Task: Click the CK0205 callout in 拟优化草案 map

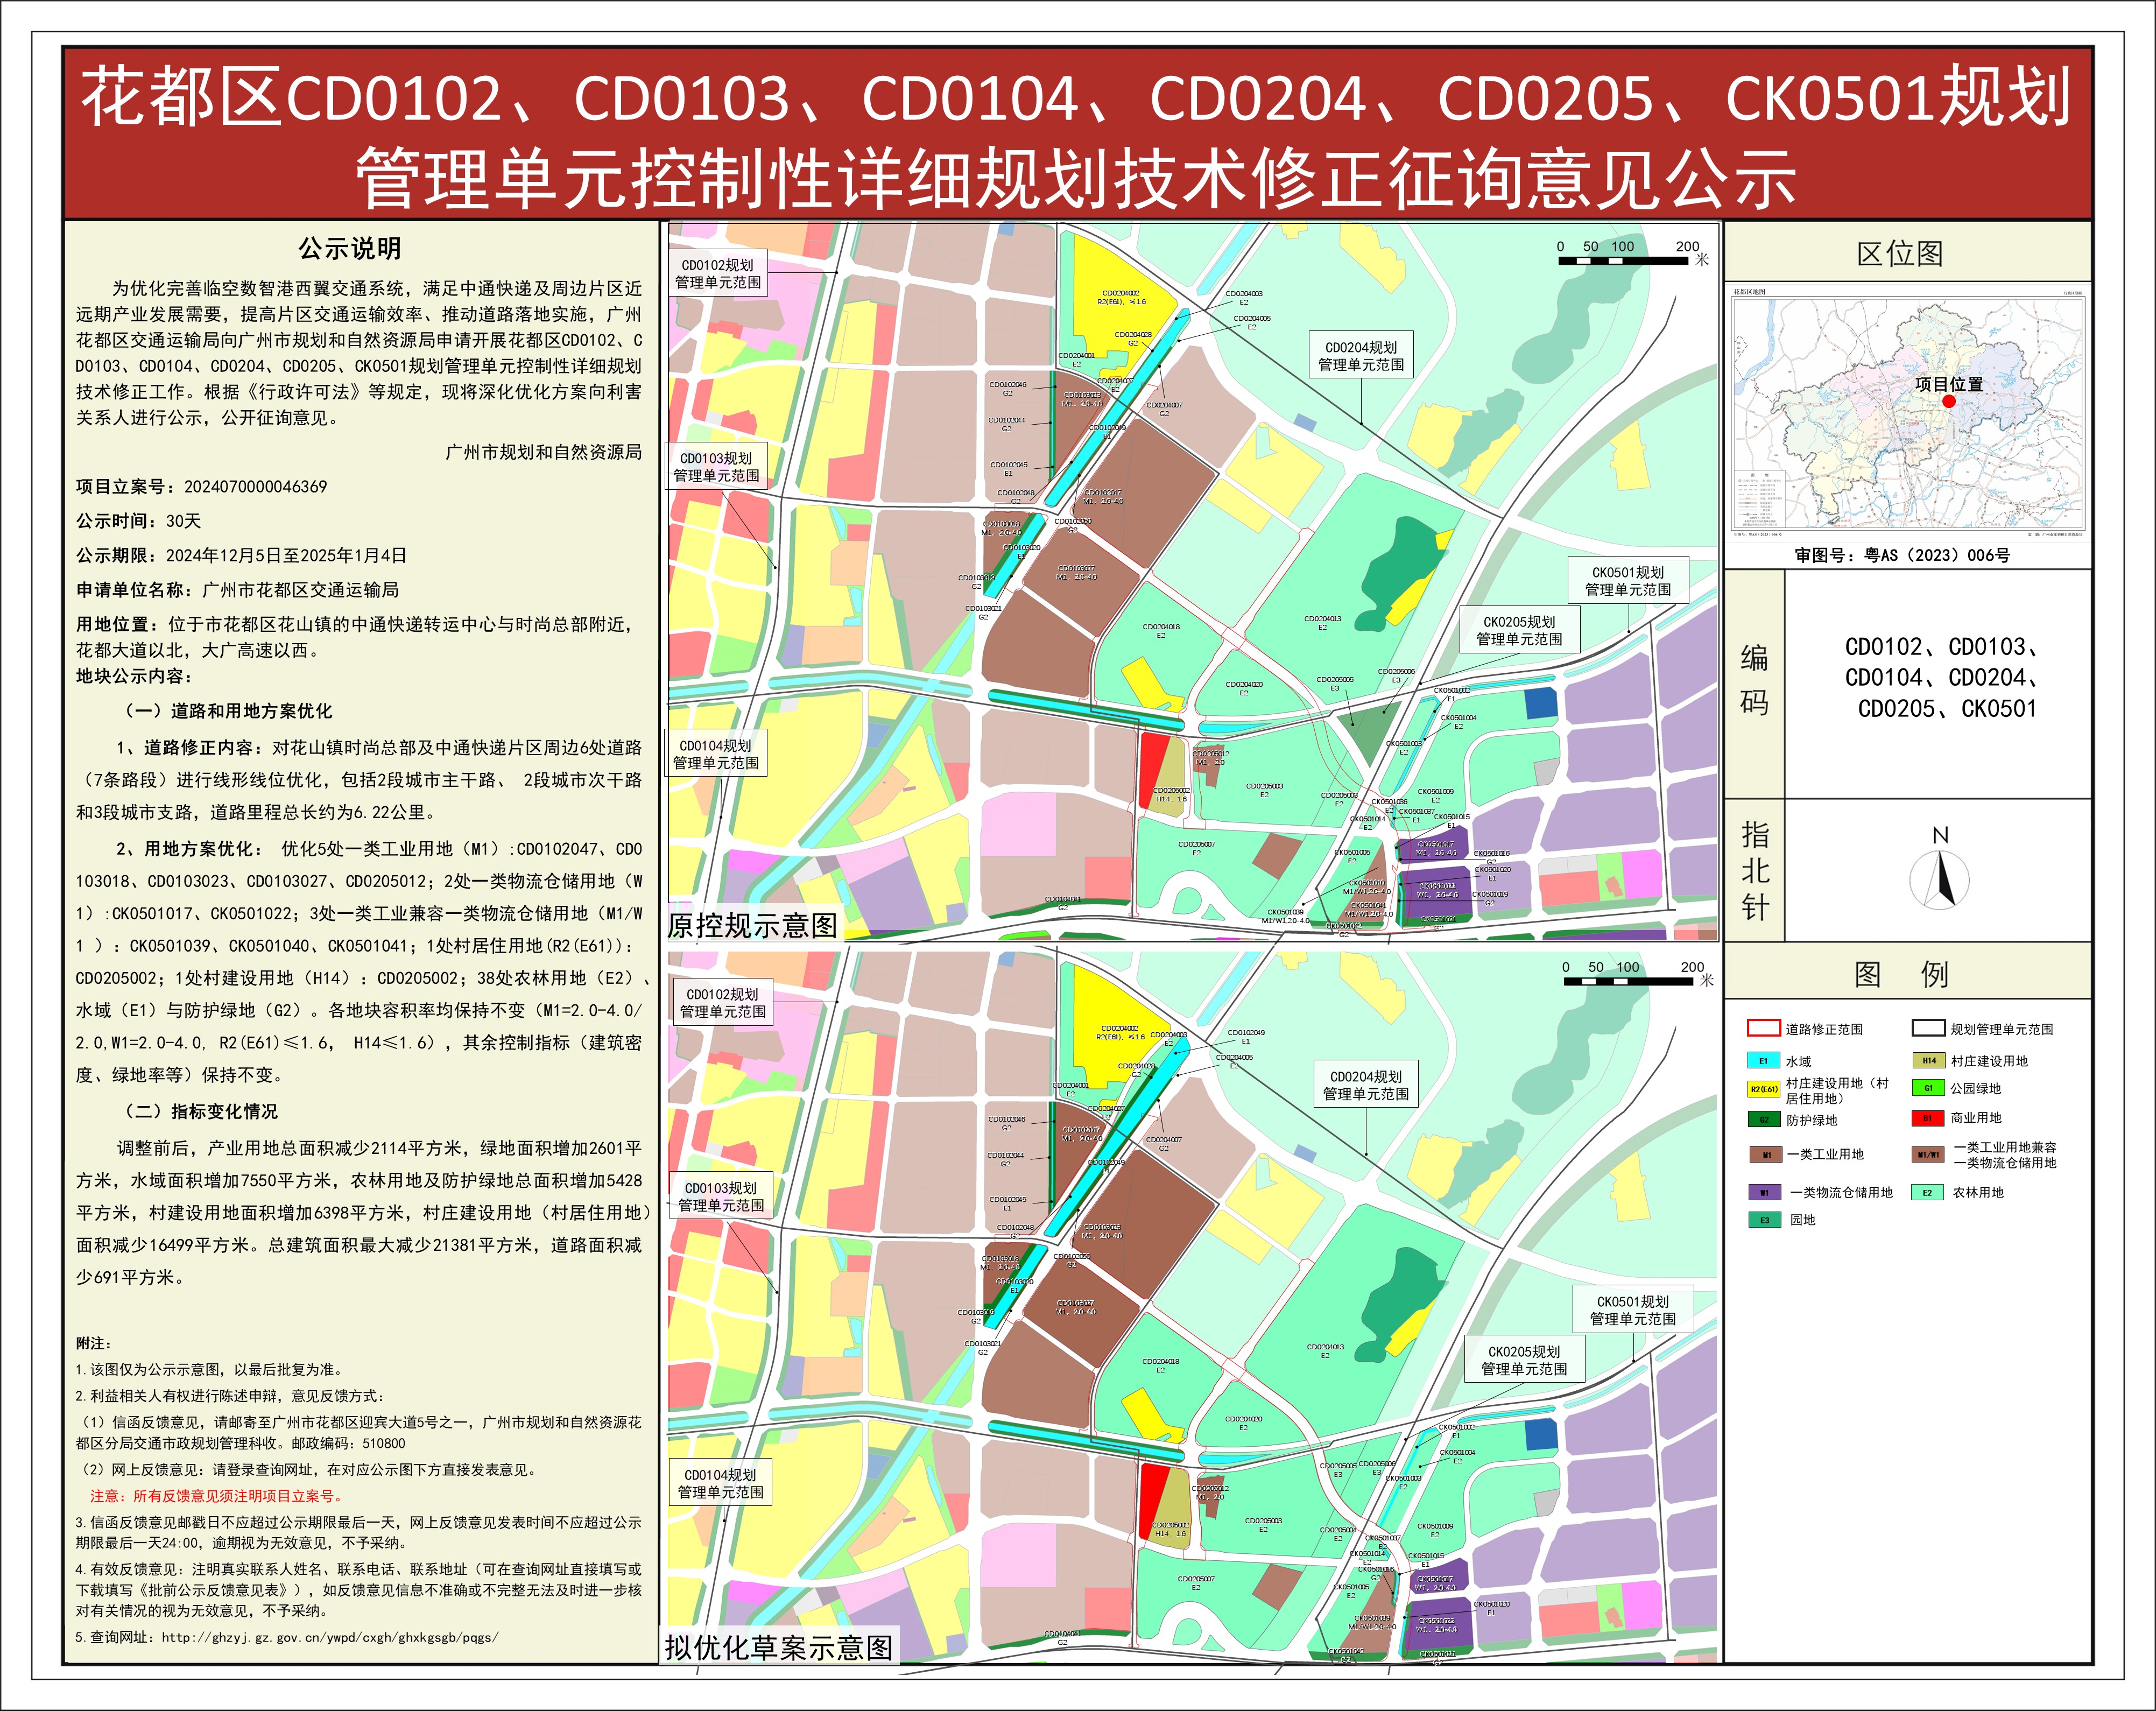Action: click(1524, 1360)
